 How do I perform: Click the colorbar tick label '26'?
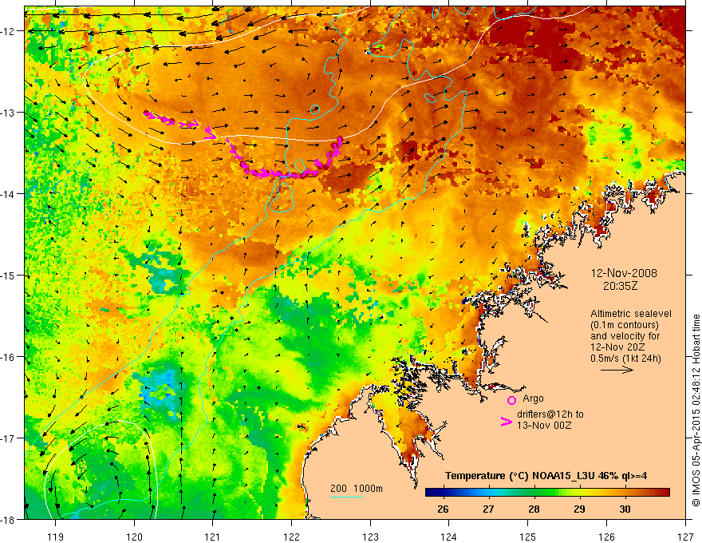[x=443, y=509]
